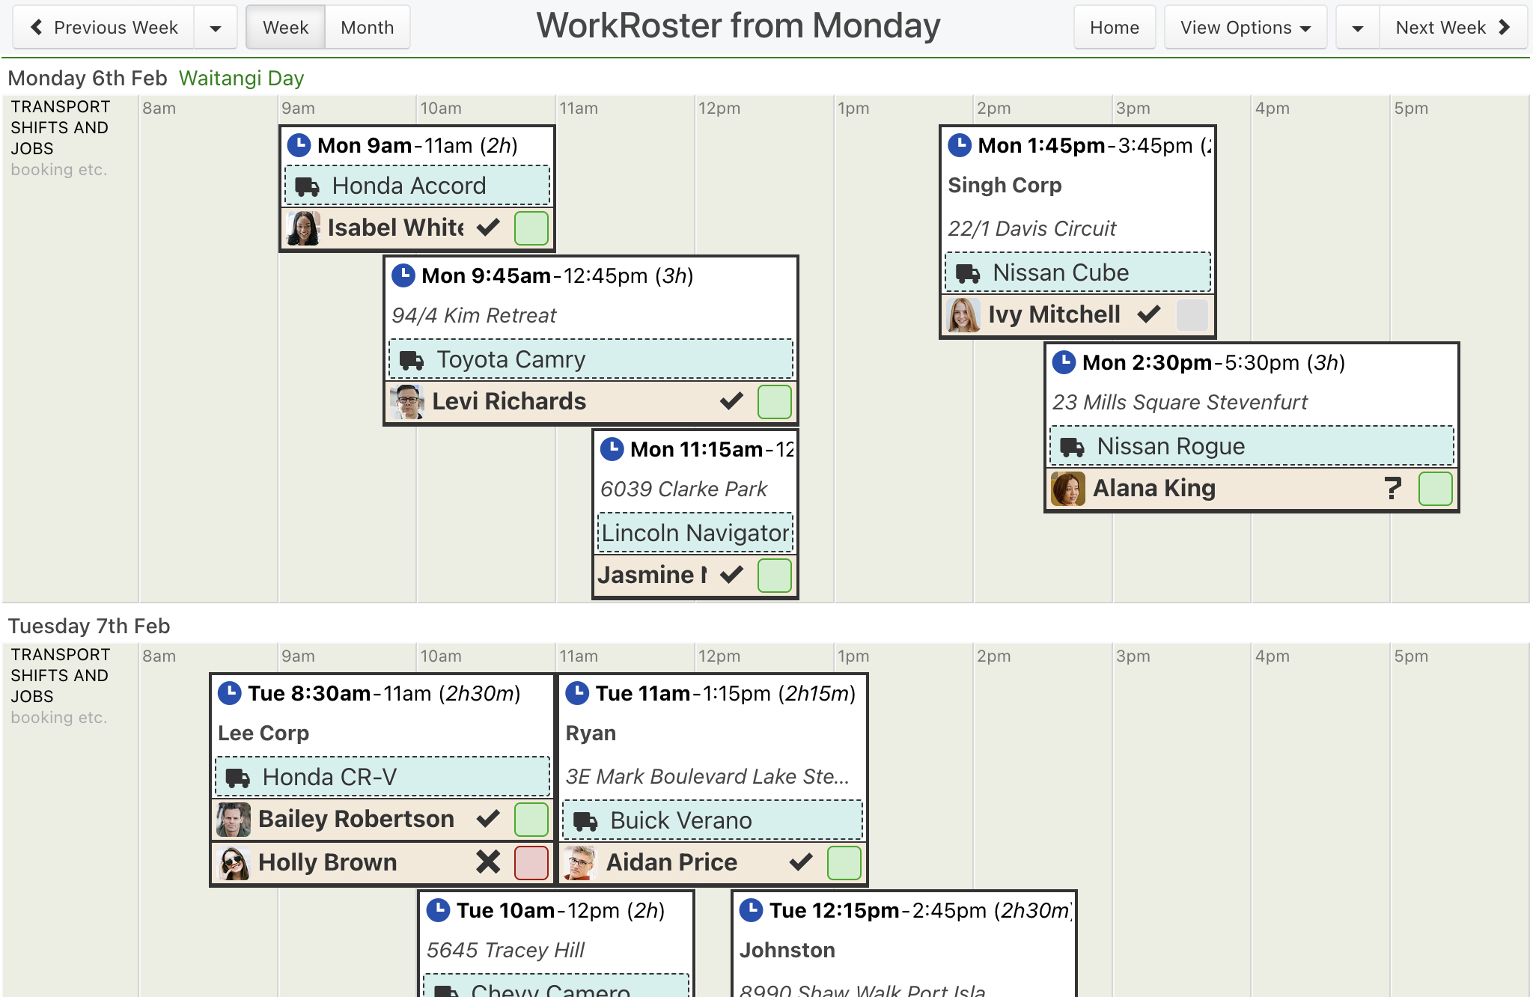Screen dimensions: 1533x997
Task: Toggle the red checkbox for Holly Brown
Action: [x=531, y=862]
